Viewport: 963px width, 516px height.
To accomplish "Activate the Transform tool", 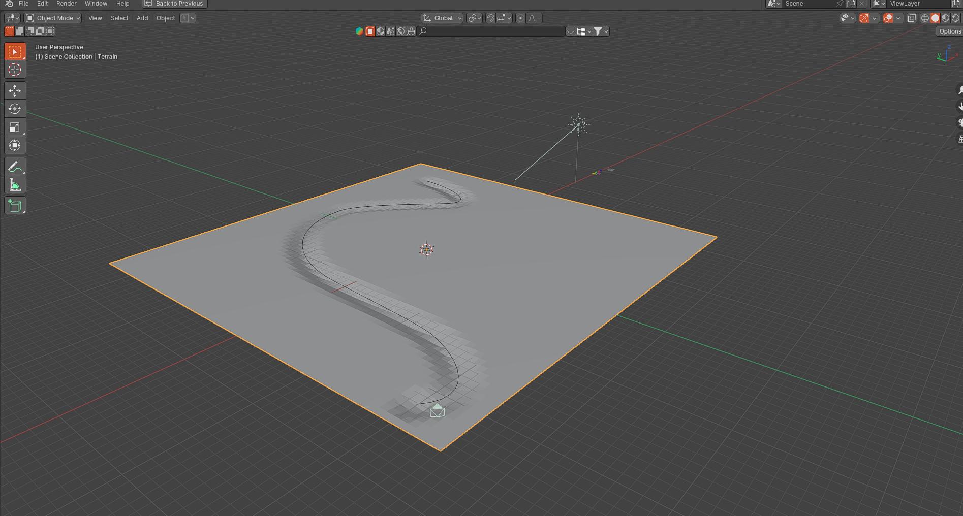I will click(15, 146).
